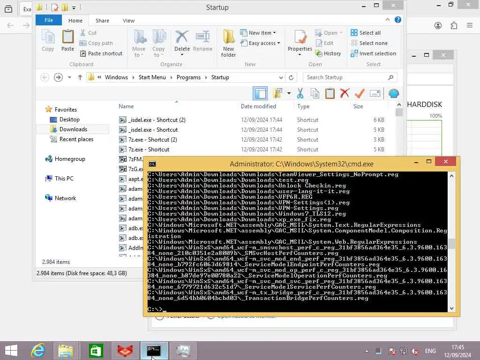Click Copy path in Clipboard group
The height and width of the screenshot is (360, 480).
96,43
